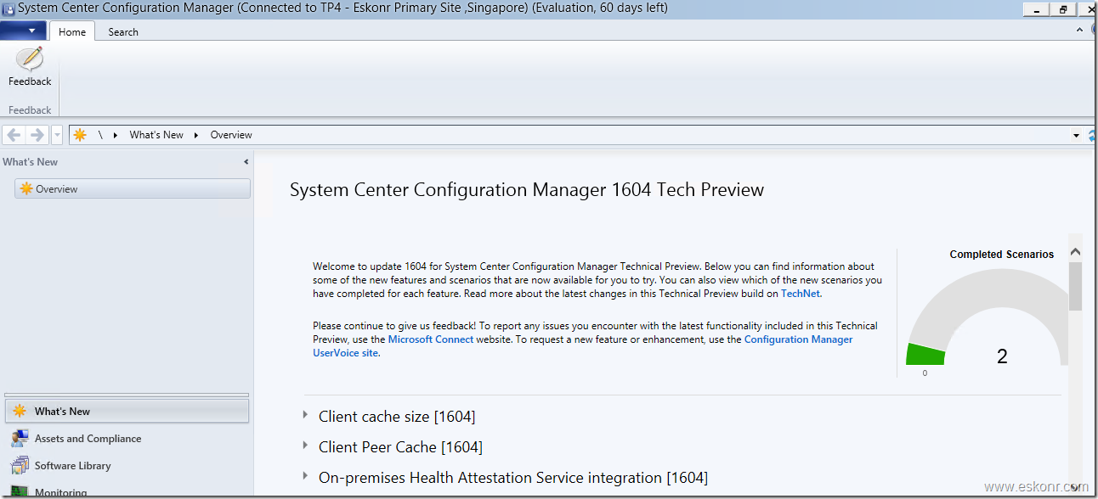Click the content pane vertical scrollbar thumb
This screenshot has width=1098, height=499.
click(x=1075, y=286)
